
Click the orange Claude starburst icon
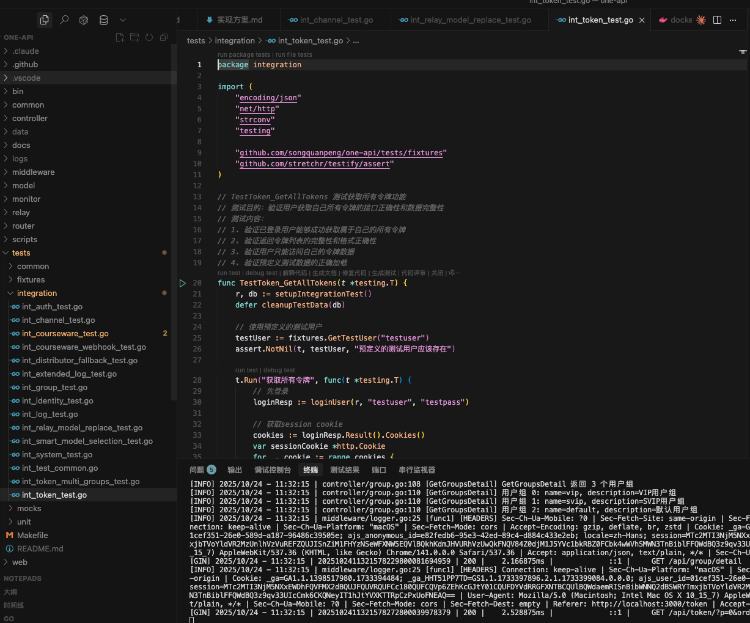tap(701, 20)
